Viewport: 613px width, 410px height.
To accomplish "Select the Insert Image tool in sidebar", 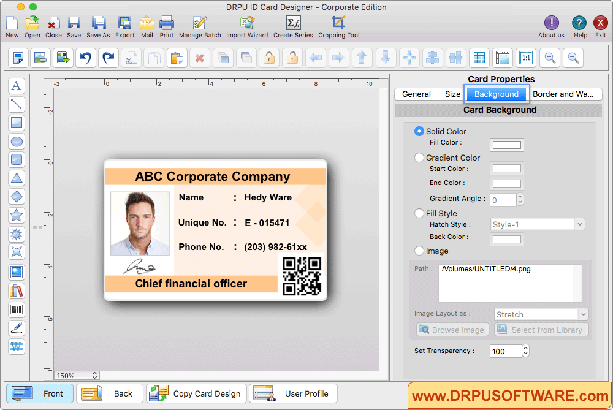I will 17,273.
